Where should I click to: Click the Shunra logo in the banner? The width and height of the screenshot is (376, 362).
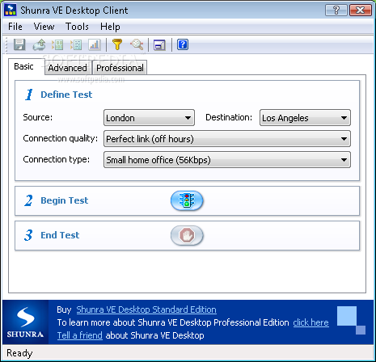point(25,322)
